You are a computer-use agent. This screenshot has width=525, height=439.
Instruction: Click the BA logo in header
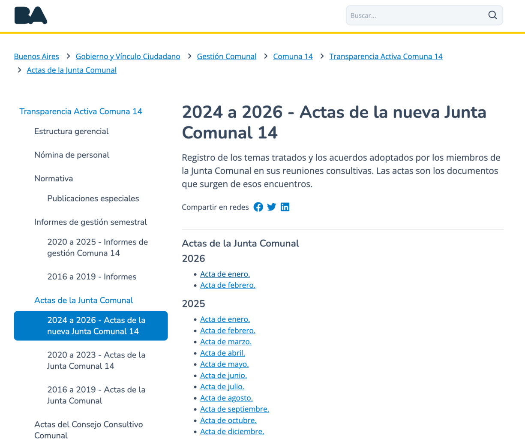coord(31,15)
